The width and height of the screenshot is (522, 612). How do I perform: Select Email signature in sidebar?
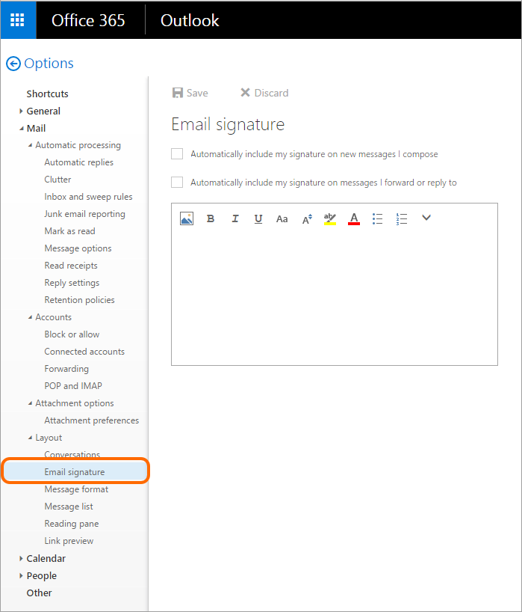coord(75,472)
